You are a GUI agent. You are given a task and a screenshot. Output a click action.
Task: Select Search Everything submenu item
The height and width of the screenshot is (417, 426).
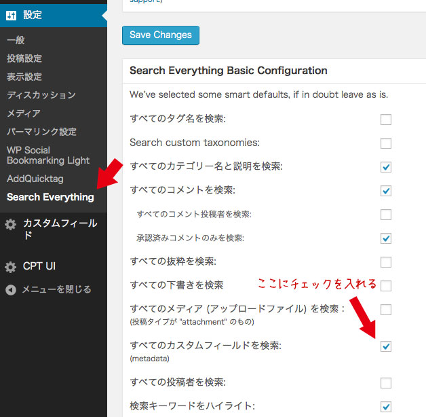pyautogui.click(x=50, y=197)
